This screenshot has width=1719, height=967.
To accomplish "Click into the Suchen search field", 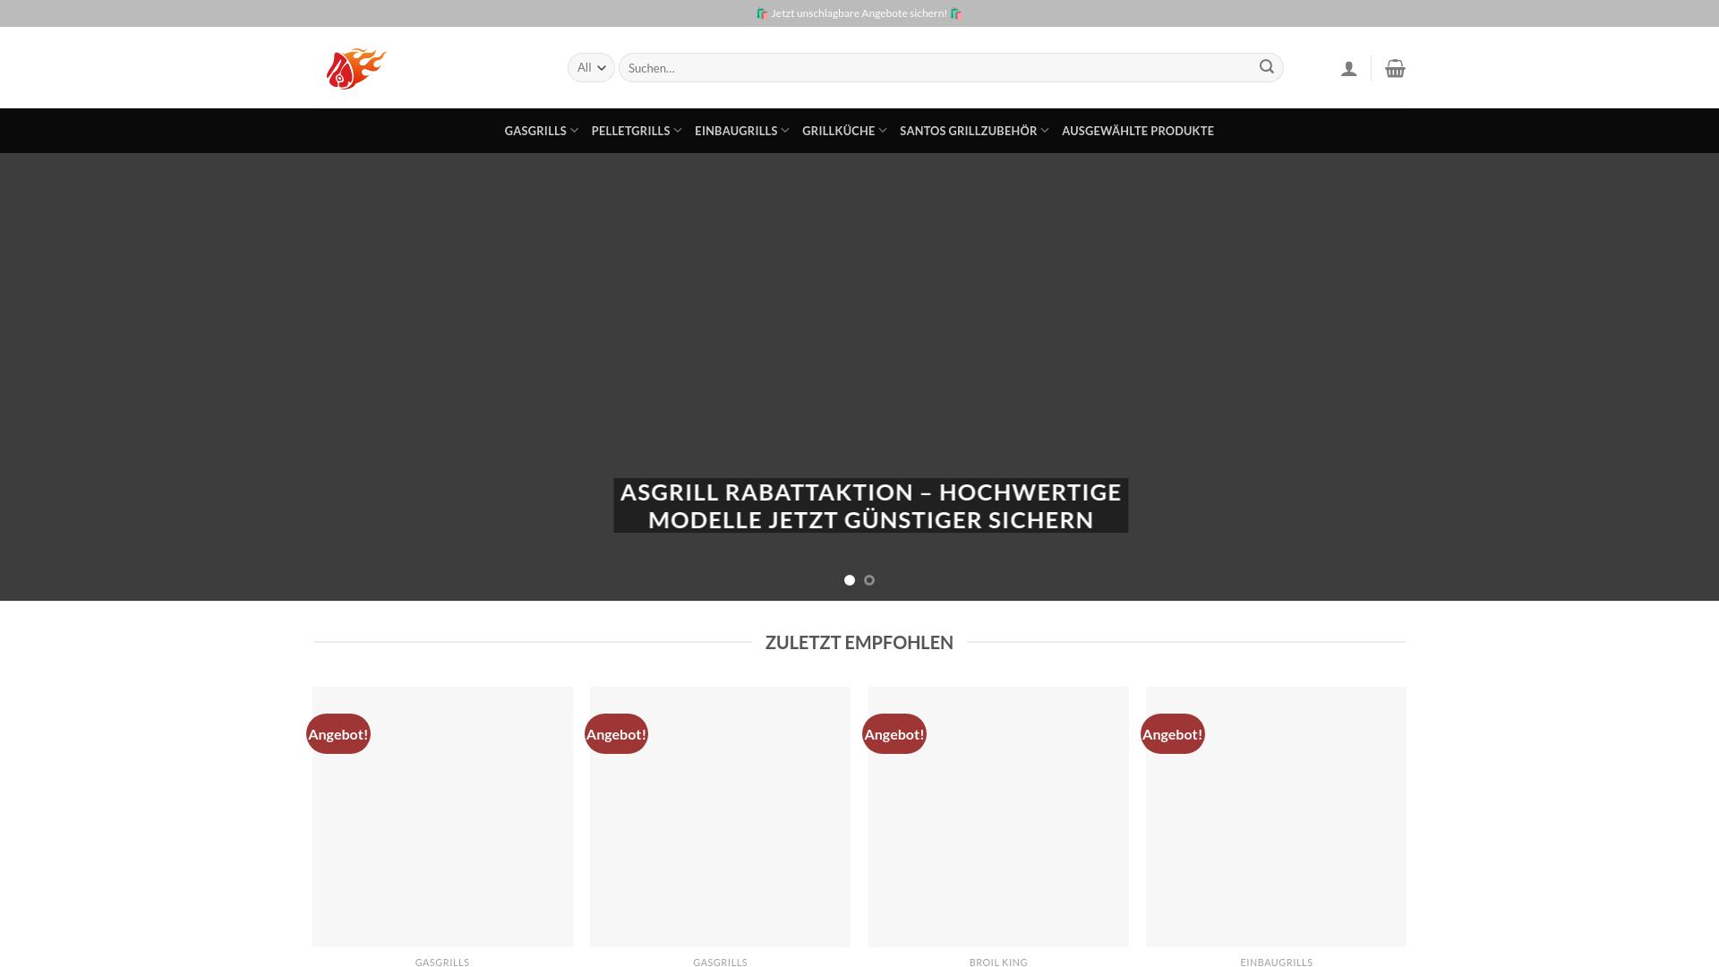I will point(936,68).
